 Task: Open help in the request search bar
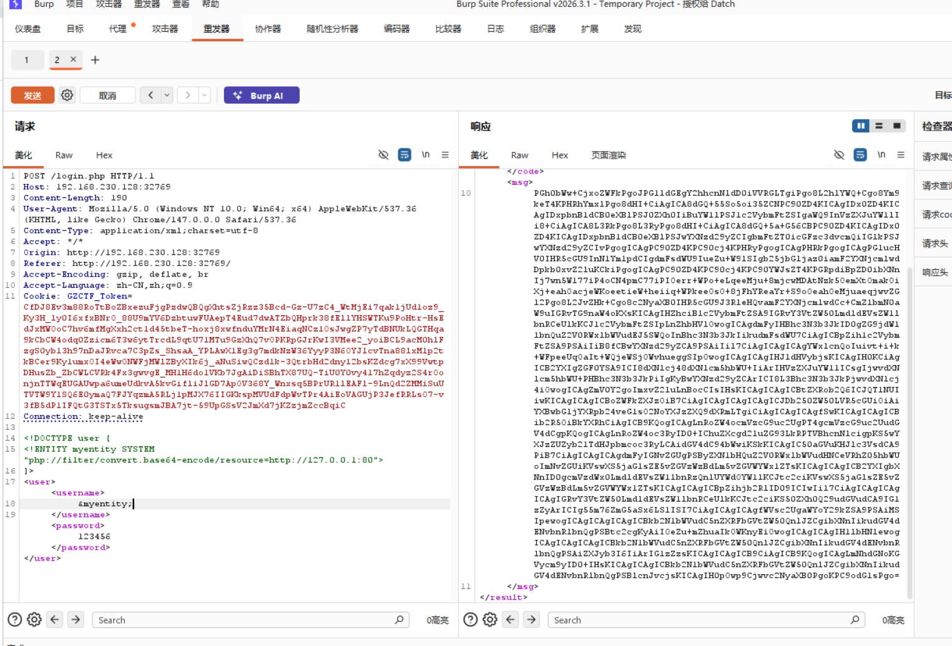point(15,619)
